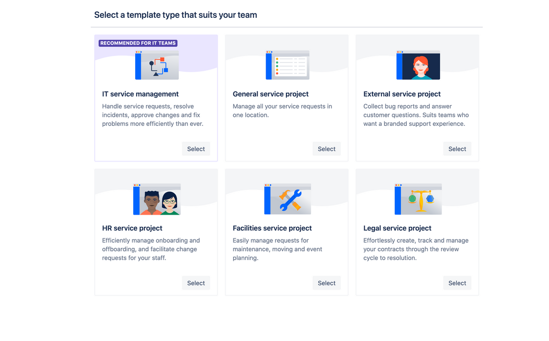Click the External service project heading
549x341 pixels.
click(402, 94)
